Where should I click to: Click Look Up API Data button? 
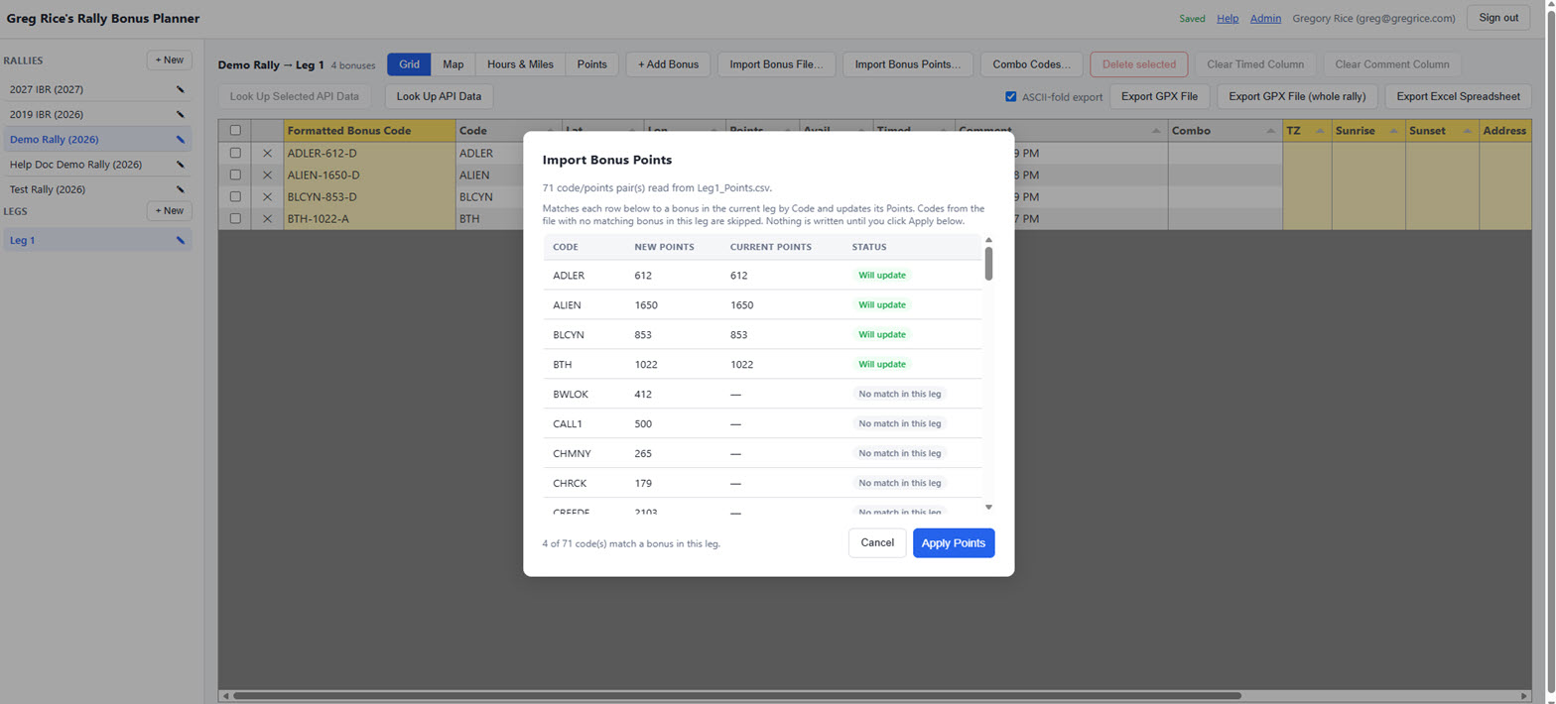pos(439,97)
